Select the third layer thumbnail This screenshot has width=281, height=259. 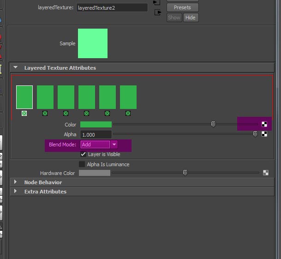click(66, 97)
